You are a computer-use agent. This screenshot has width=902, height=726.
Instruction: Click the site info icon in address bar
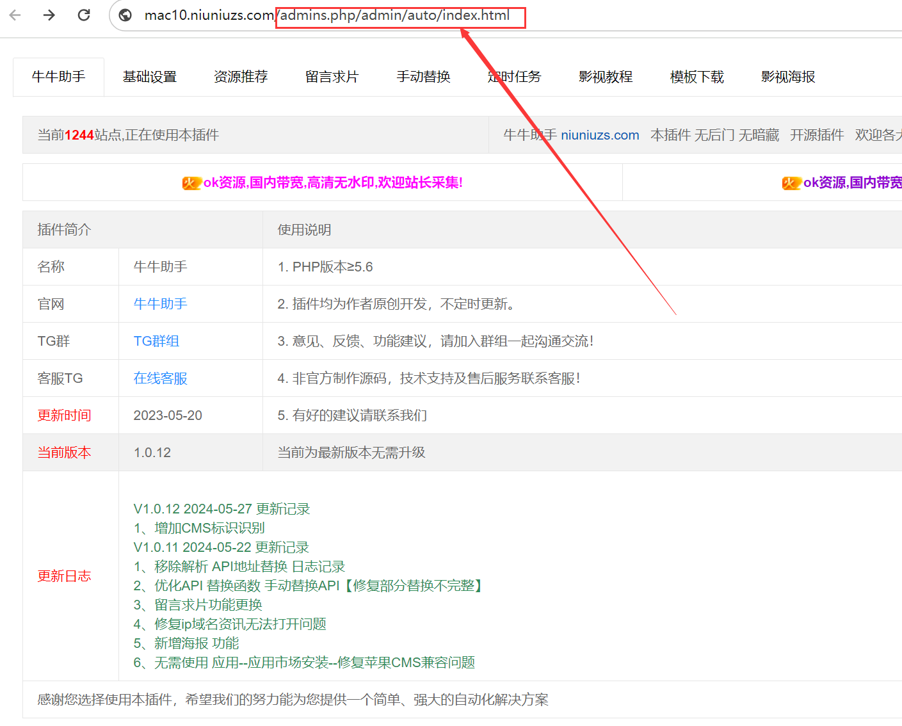click(x=125, y=15)
